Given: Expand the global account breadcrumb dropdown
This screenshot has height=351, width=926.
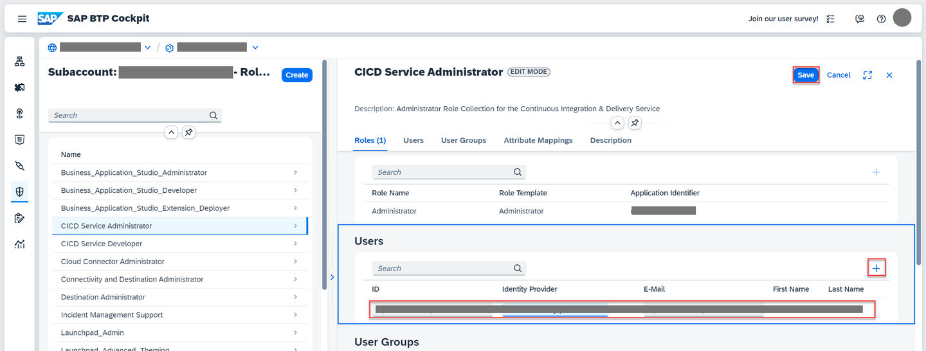Looking at the screenshot, I should click(148, 48).
